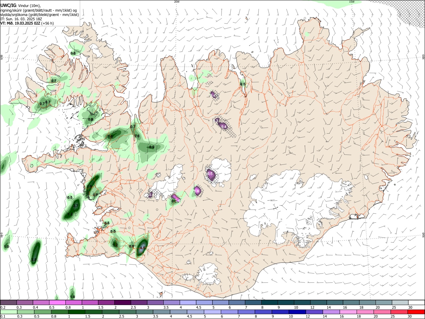This screenshot has height=319, width=425.
Task: Select the pale green 0.1 rain legend swatch
Action: pyautogui.click(x=9, y=312)
